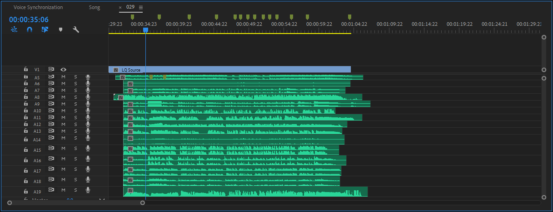
Task: Switch to the Voice Synchronization tab
Action: [x=38, y=8]
